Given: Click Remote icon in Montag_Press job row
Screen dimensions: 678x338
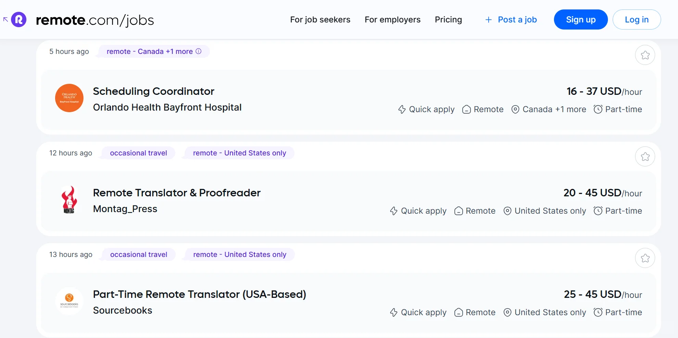Looking at the screenshot, I should tap(459, 211).
